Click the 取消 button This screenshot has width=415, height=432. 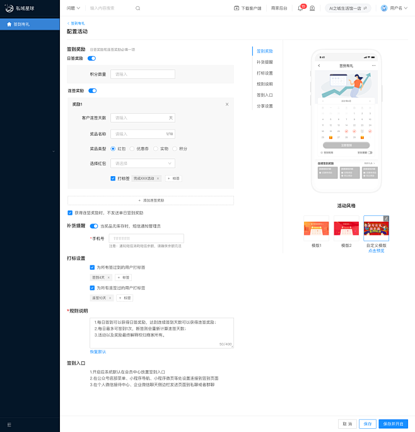[348, 424]
